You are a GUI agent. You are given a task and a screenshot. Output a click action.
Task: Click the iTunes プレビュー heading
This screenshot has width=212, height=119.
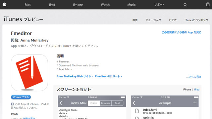[x=24, y=19]
